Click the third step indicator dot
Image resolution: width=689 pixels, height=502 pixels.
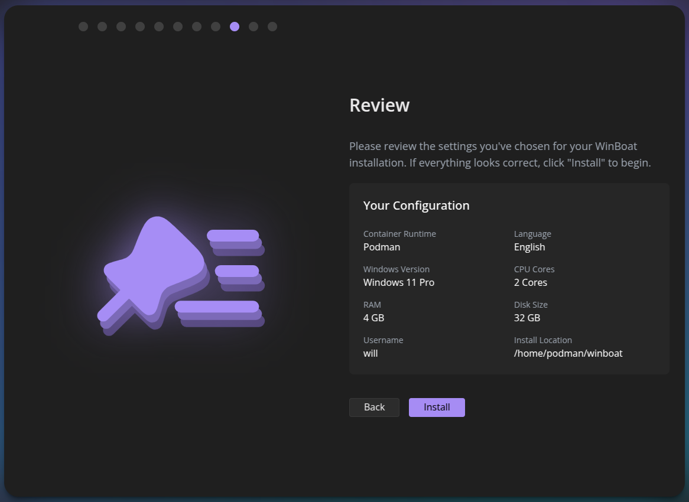click(121, 27)
